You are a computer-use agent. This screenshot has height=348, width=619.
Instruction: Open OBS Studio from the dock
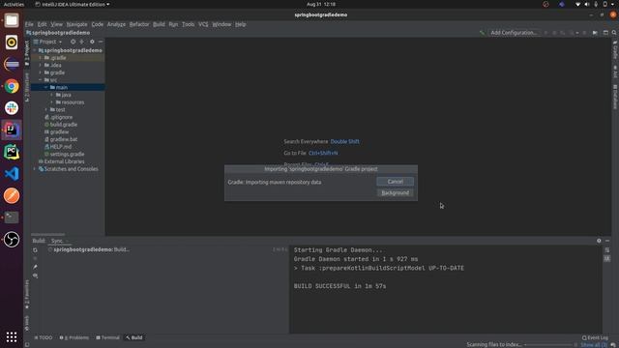[12, 240]
